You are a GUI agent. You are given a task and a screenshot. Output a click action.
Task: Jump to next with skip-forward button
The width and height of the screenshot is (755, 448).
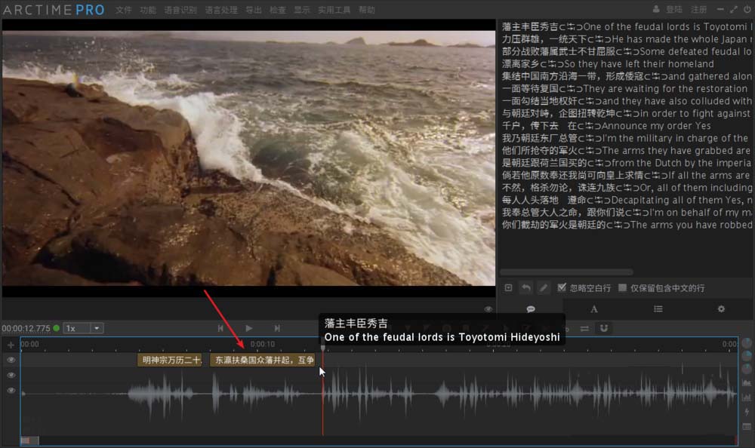pyautogui.click(x=277, y=328)
